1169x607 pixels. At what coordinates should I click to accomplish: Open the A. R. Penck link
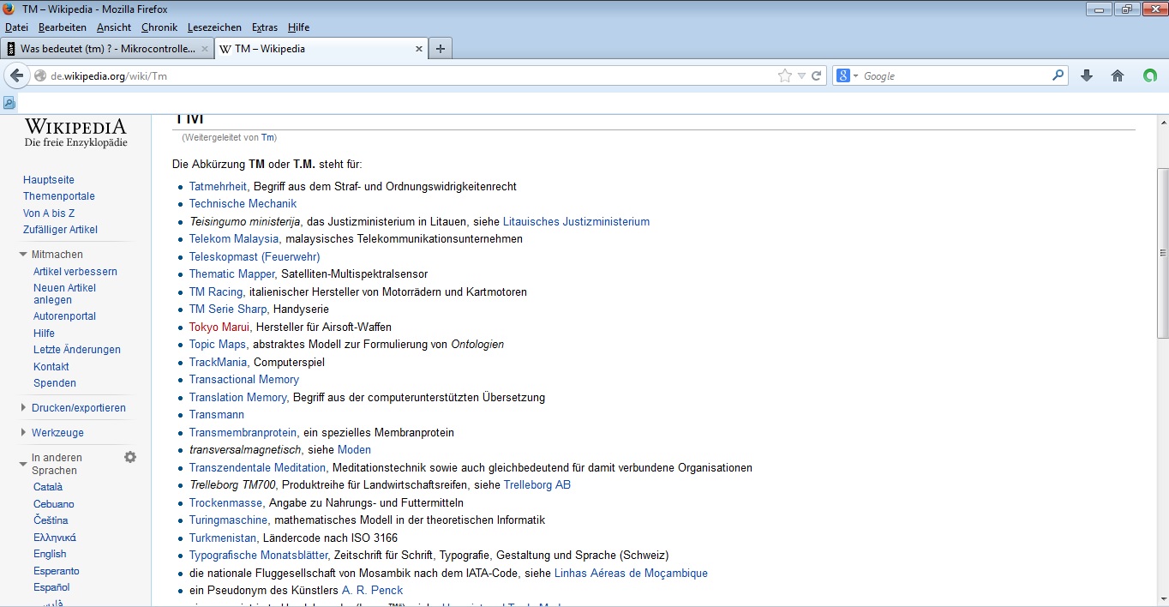pos(372,590)
